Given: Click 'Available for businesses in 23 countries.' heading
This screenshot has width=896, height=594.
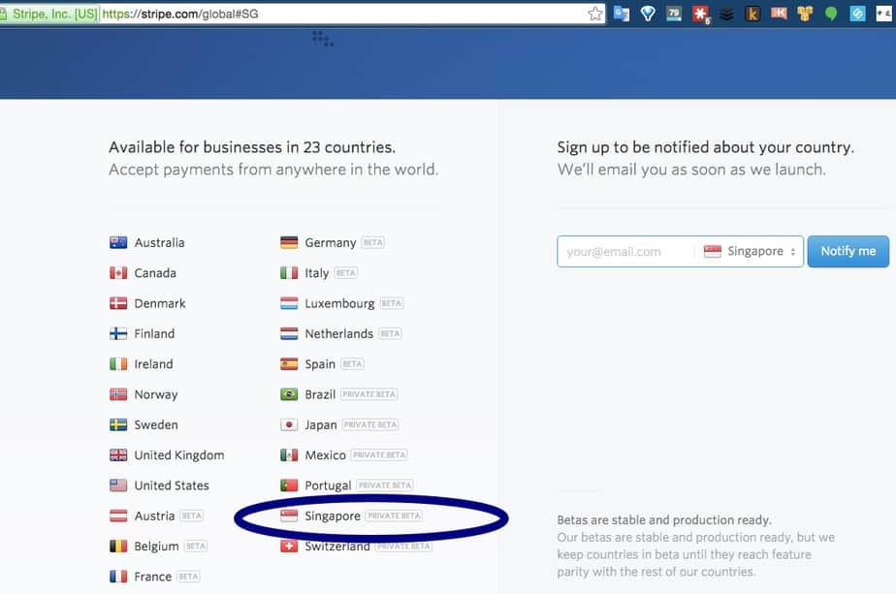Looking at the screenshot, I should 252,147.
